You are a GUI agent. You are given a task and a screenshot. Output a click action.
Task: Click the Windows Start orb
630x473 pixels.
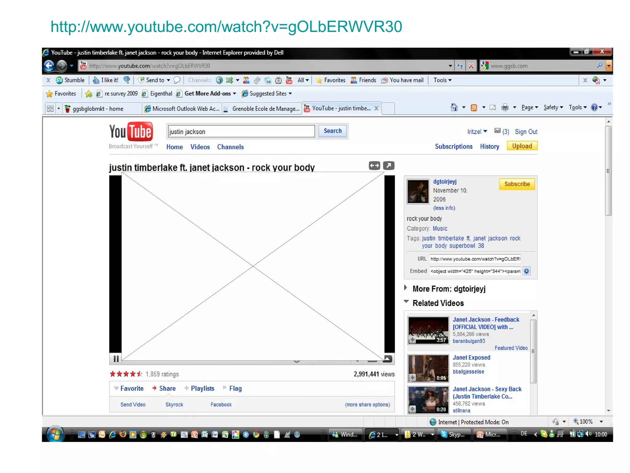(55, 434)
